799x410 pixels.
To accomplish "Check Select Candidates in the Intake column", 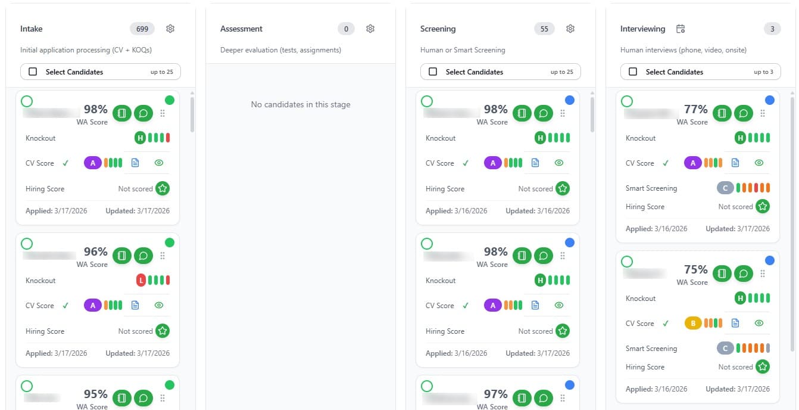I will [x=33, y=71].
